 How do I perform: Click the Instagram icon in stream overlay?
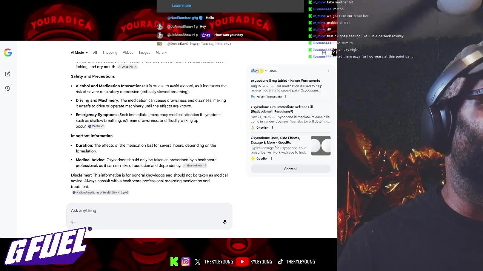pos(186,262)
